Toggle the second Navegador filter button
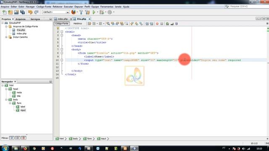Image resolution: width=269 pixels, height=151 pixels. [x=18, y=138]
